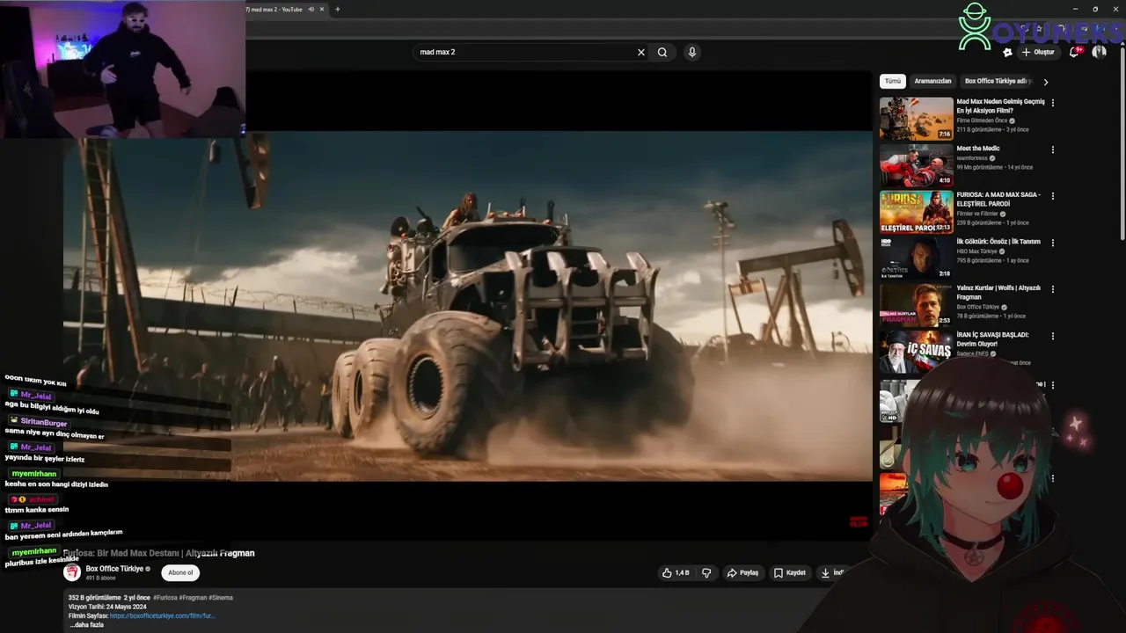Open options menu for Meet the Medic
The height and width of the screenshot is (633, 1126).
tap(1052, 149)
